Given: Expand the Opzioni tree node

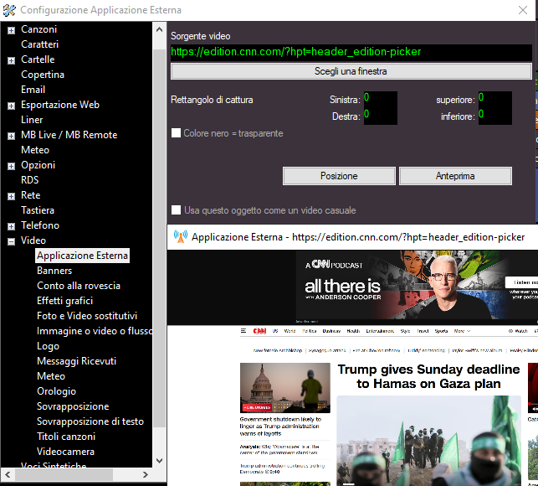Looking at the screenshot, I should tap(11, 166).
